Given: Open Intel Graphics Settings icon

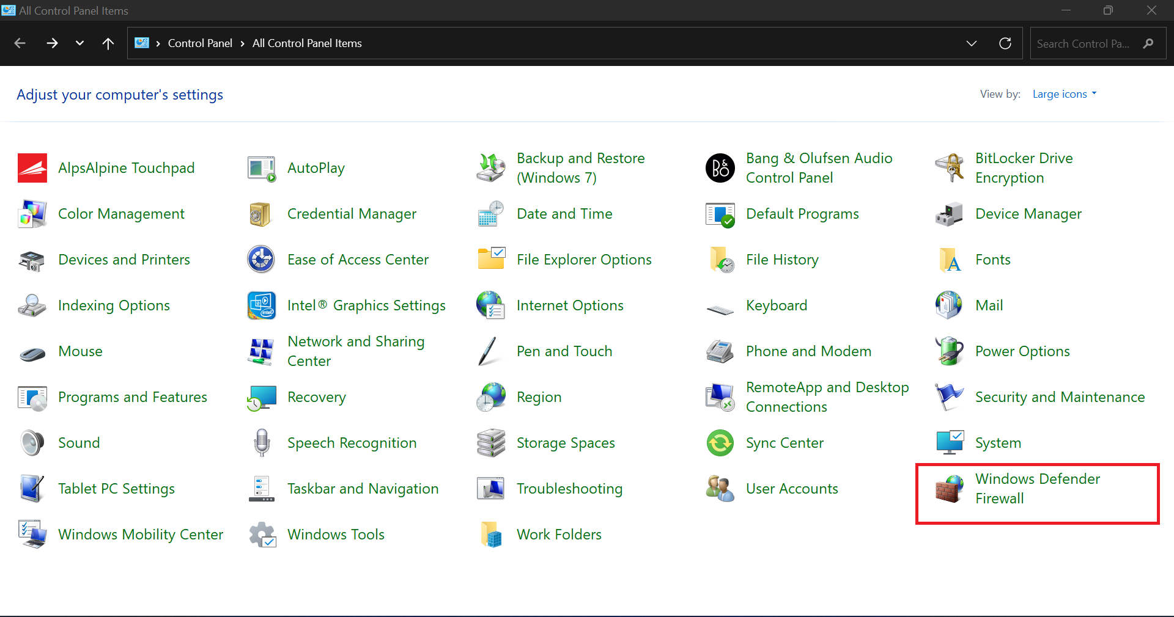Looking at the screenshot, I should (x=262, y=305).
